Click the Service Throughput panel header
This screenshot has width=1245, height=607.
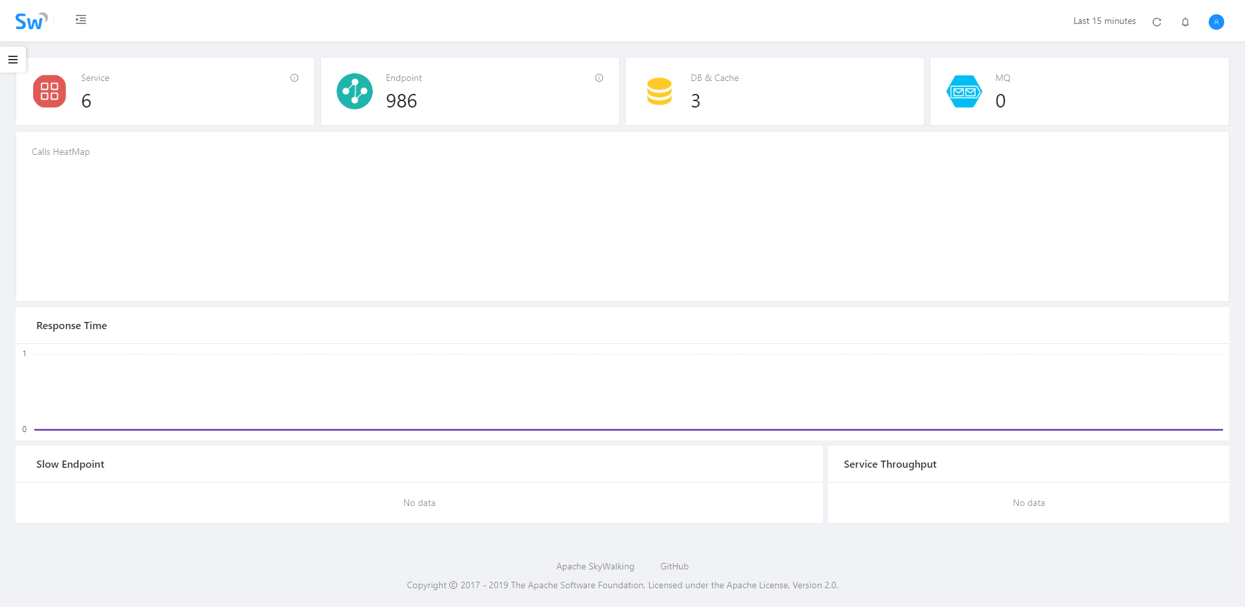click(x=890, y=463)
